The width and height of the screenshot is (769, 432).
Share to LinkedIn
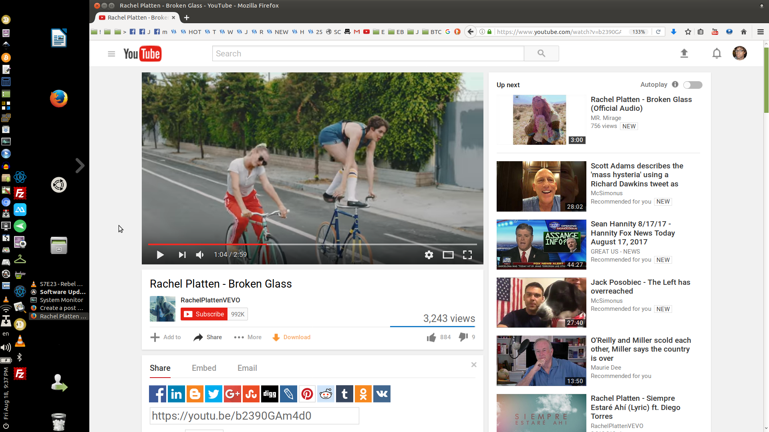click(x=176, y=394)
